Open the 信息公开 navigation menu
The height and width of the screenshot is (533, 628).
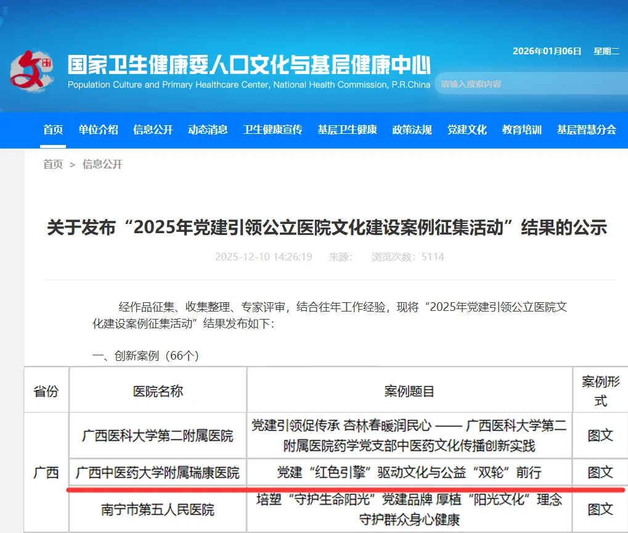(152, 130)
